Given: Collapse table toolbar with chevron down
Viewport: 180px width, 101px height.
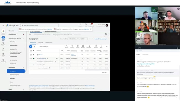Looking at the screenshot, I should tap(107, 47).
